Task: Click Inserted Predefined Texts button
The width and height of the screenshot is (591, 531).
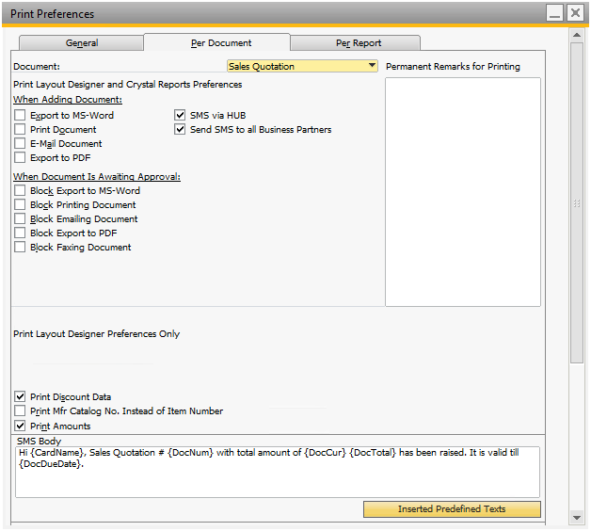Action: tap(452, 509)
